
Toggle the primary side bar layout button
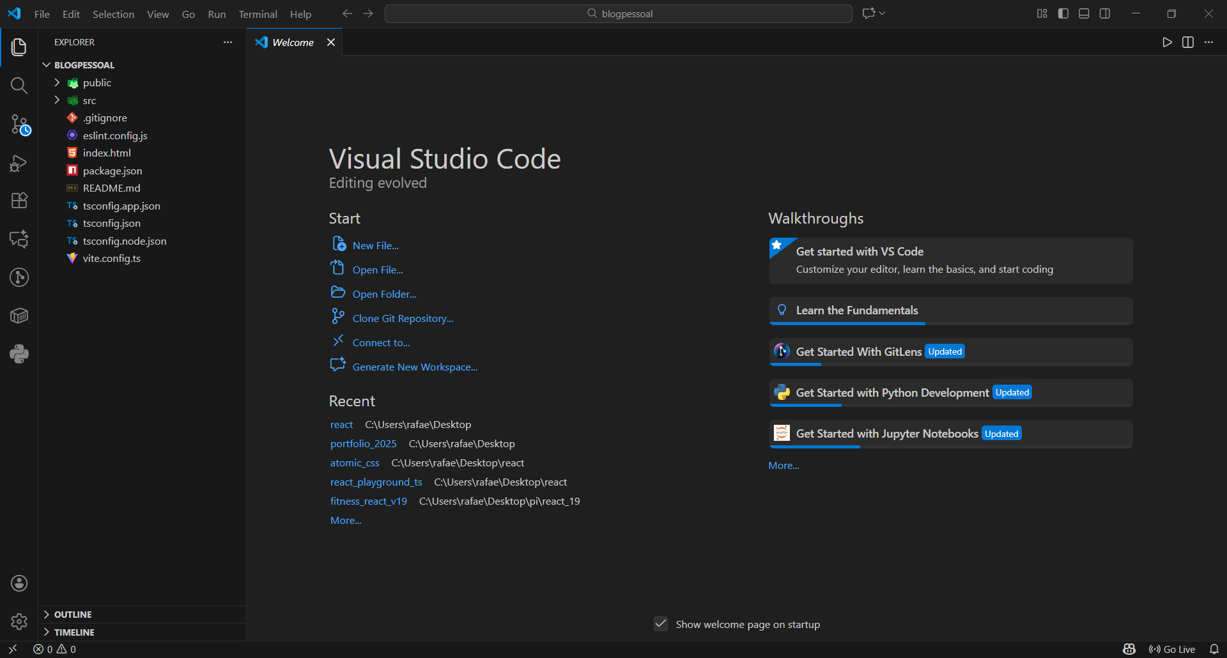[1063, 13]
